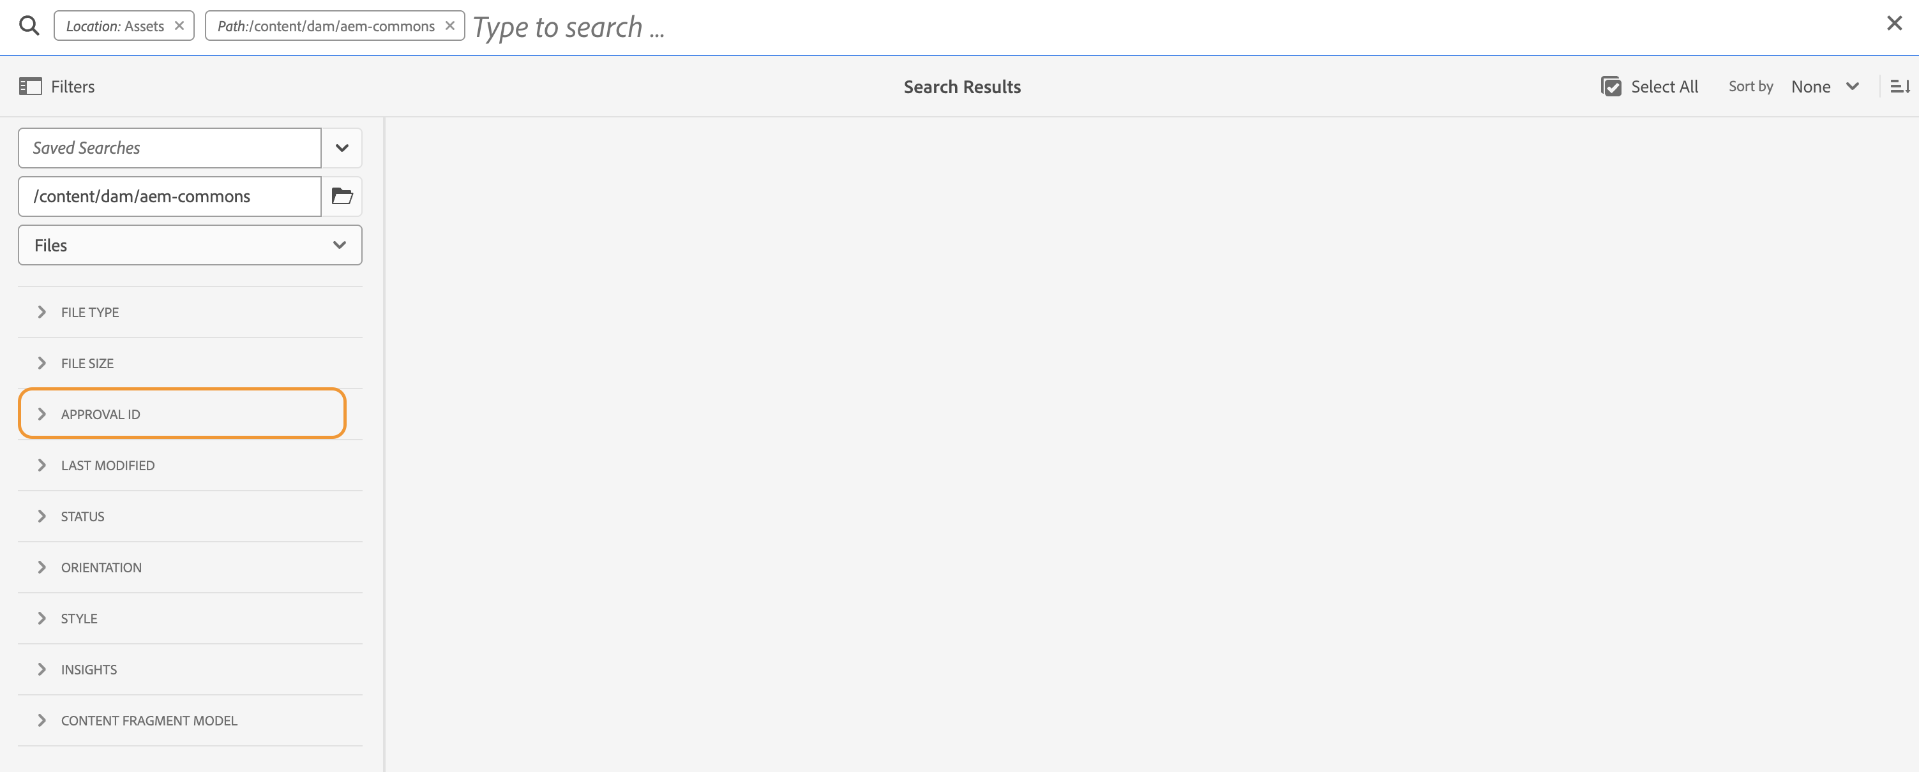Screen dimensions: 1919x772
Task: Click the Filters label
Action: coord(72,86)
